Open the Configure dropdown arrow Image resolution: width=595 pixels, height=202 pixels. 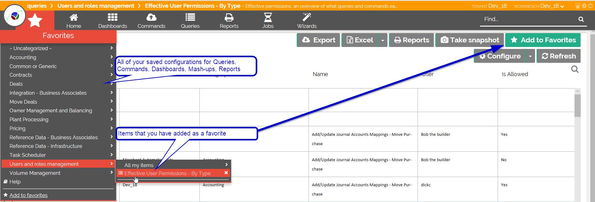530,56
